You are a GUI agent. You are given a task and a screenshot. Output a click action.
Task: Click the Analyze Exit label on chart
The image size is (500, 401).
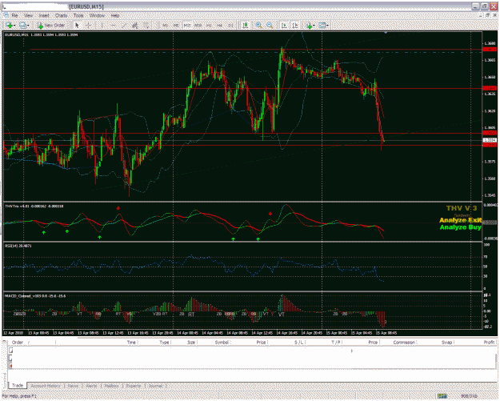point(461,220)
